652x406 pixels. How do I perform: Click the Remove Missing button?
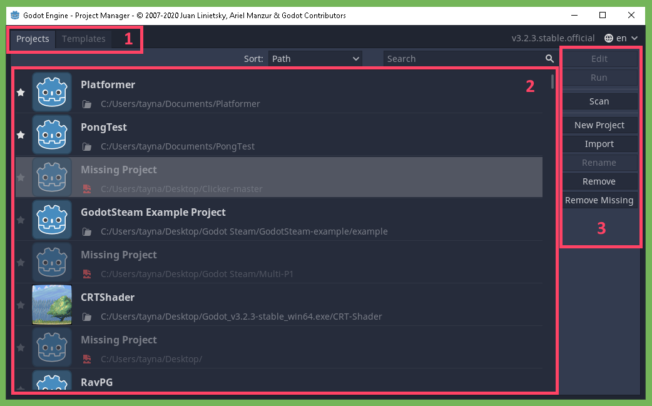pos(599,200)
